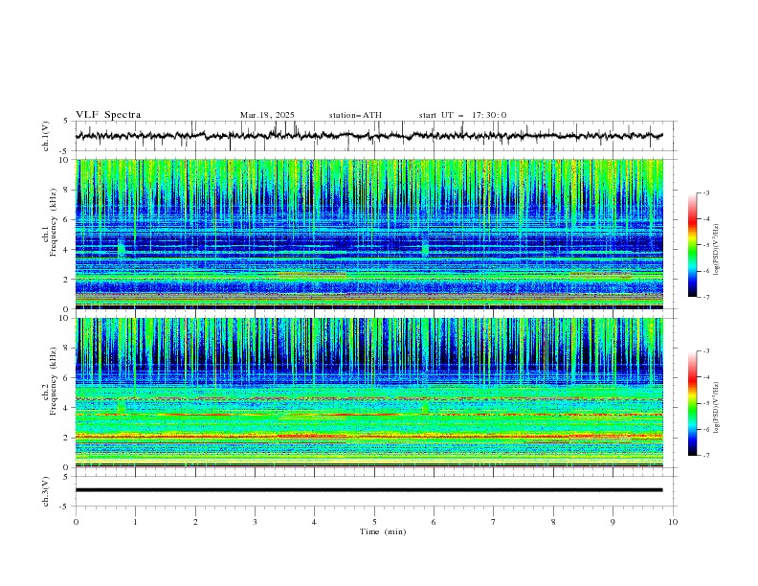Click the 'ch.3(V)' axis label
The image size is (758, 586).
click(46, 491)
